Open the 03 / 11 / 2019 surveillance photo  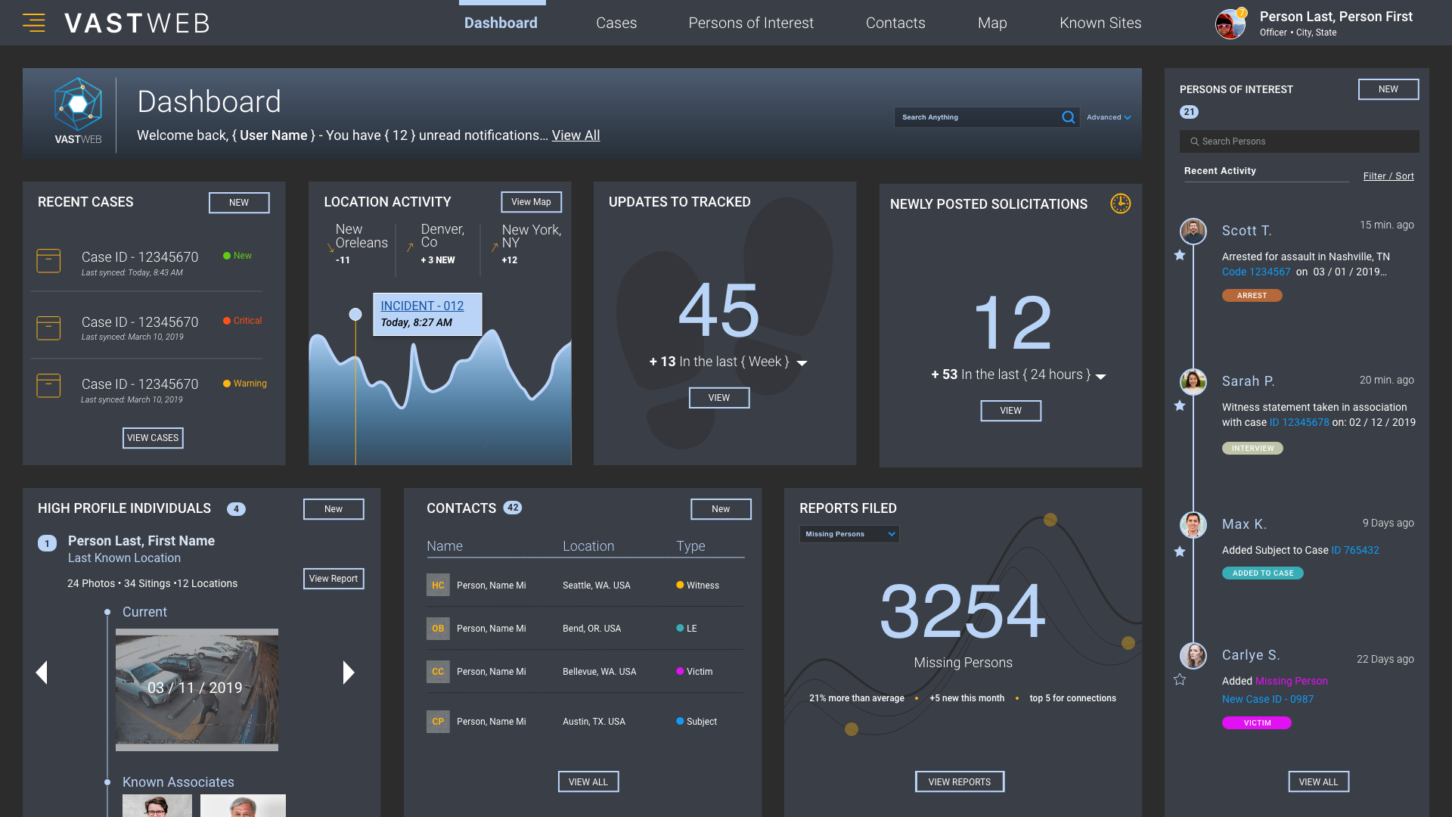(x=197, y=689)
